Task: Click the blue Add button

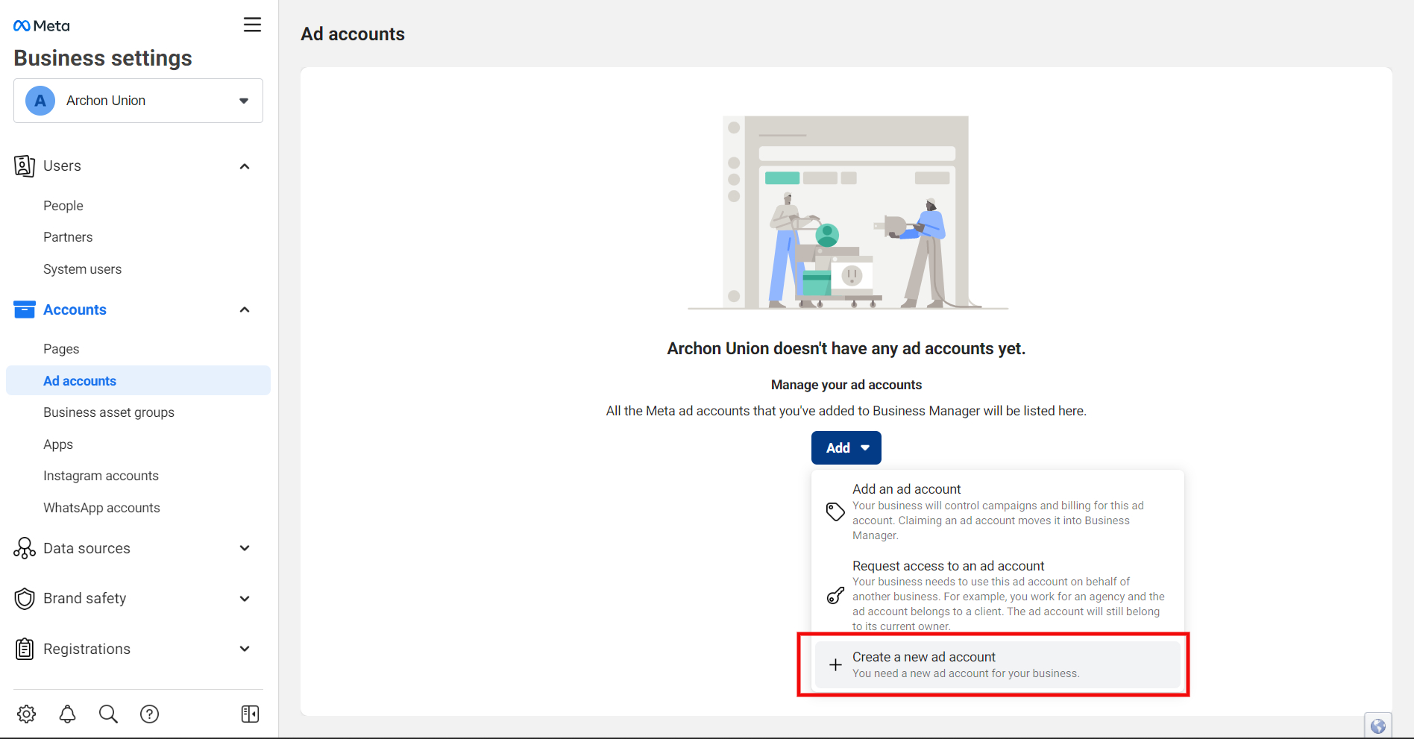Action: pos(846,447)
